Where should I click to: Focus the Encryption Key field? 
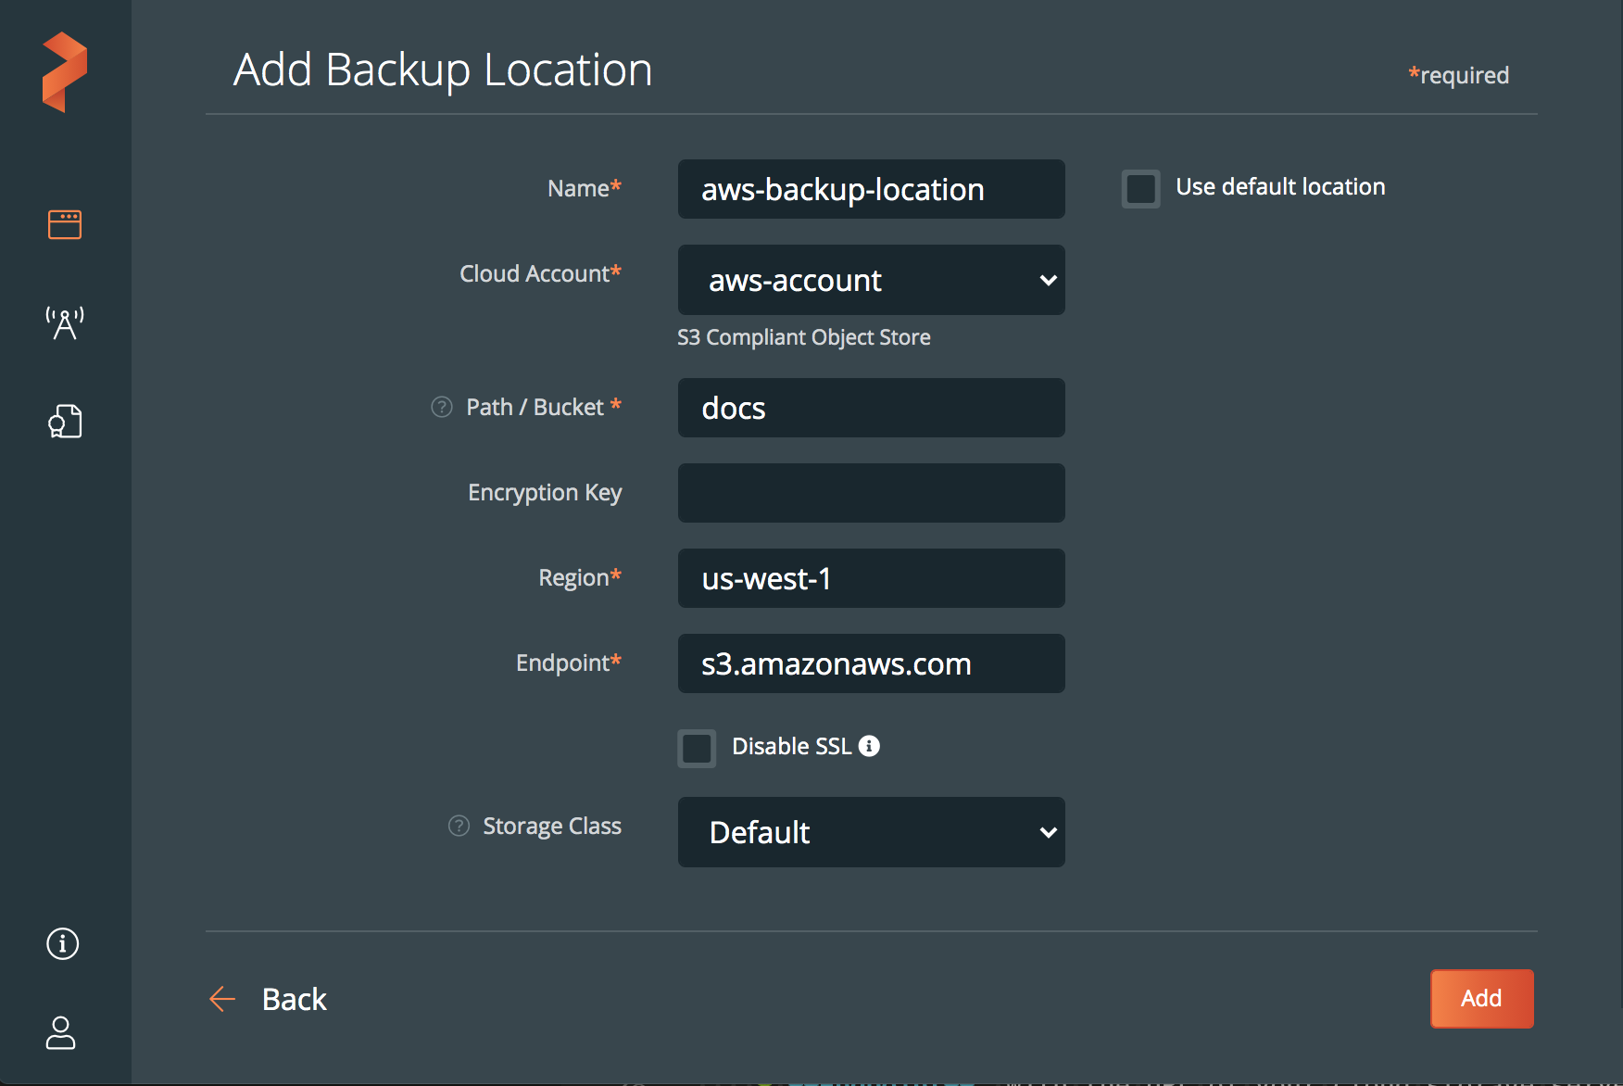(x=871, y=493)
